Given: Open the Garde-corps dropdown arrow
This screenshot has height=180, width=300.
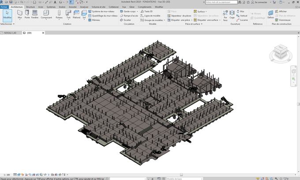Looking at the screenshot, I should (x=137, y=11).
